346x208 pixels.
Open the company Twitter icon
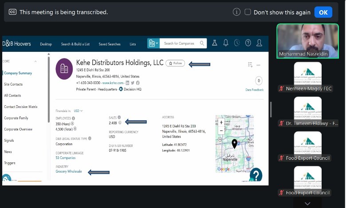click(132, 83)
